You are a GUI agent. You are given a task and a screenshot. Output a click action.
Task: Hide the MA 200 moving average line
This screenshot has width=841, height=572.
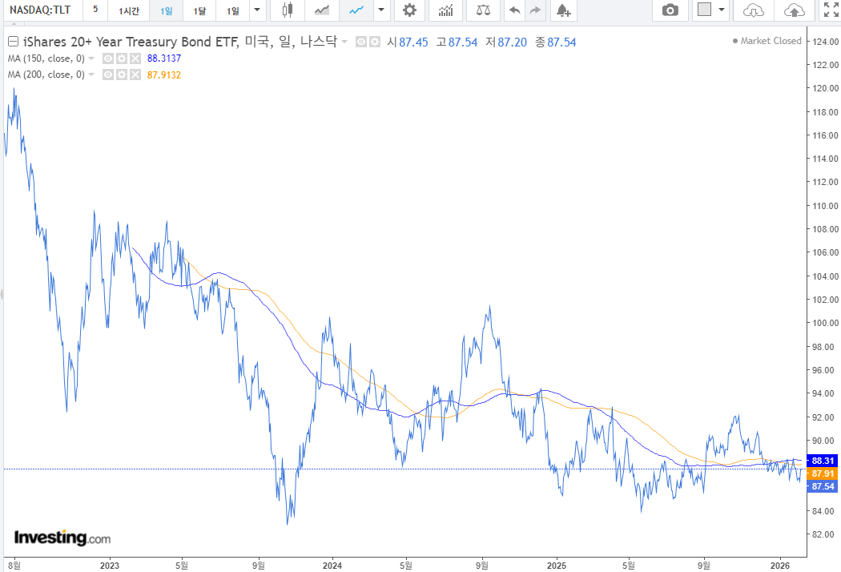tap(108, 75)
